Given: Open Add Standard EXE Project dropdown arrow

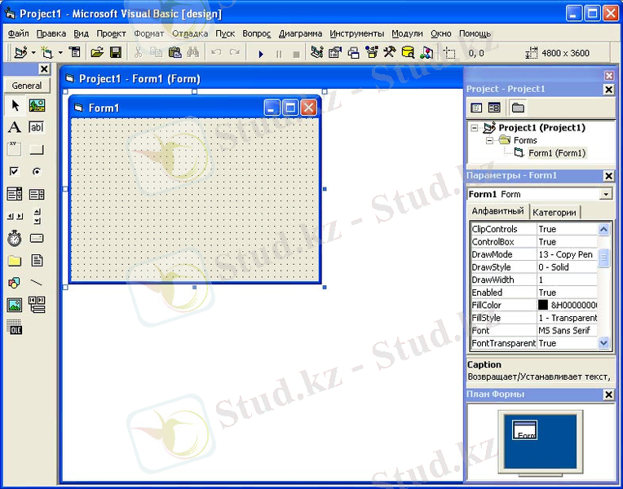Looking at the screenshot, I should (33, 52).
